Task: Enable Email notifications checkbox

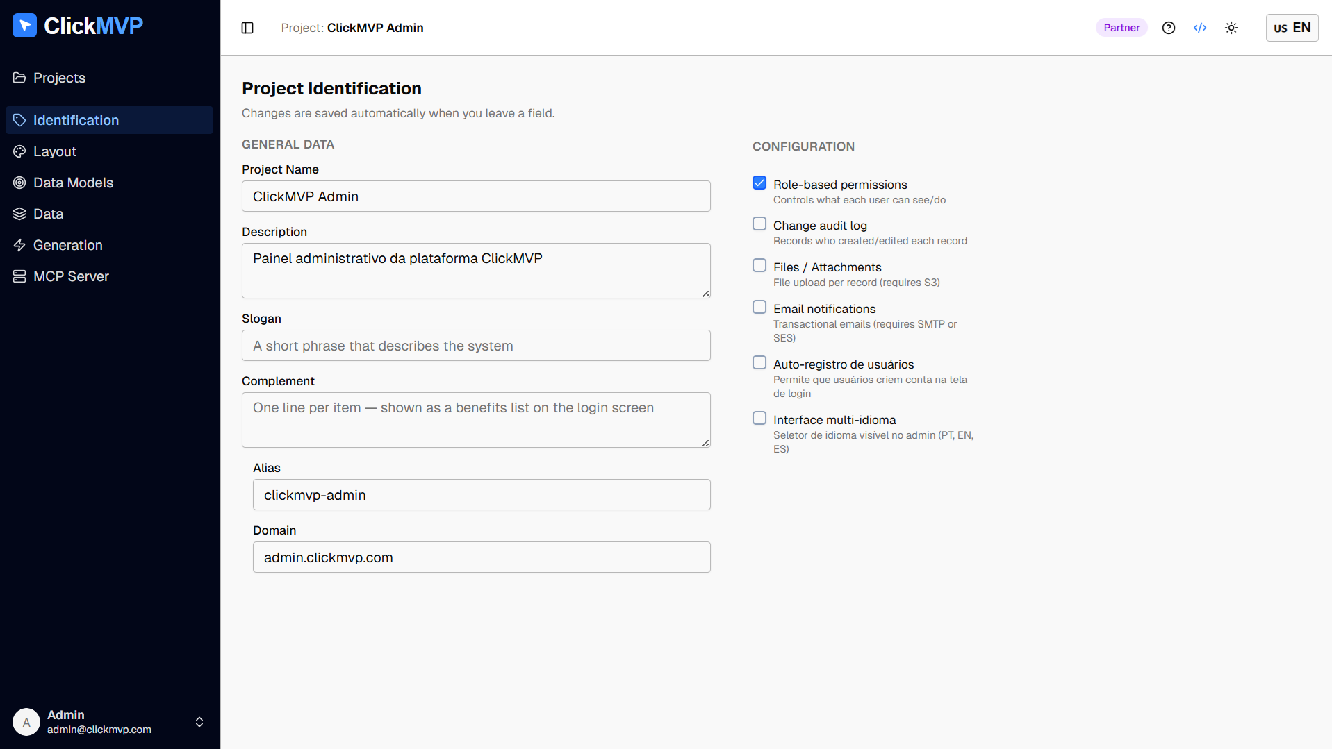Action: pyautogui.click(x=759, y=308)
